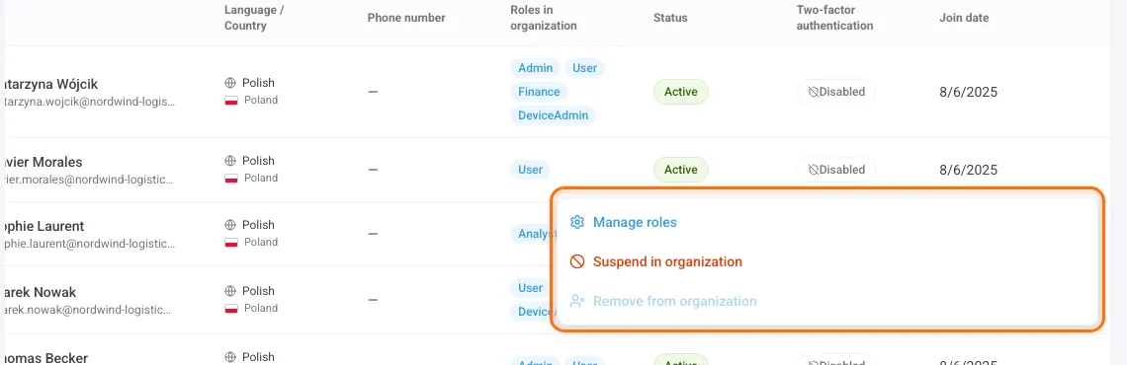Click the phone number dash for Katarzyna Wójcik
The image size is (1127, 365).
(x=373, y=92)
